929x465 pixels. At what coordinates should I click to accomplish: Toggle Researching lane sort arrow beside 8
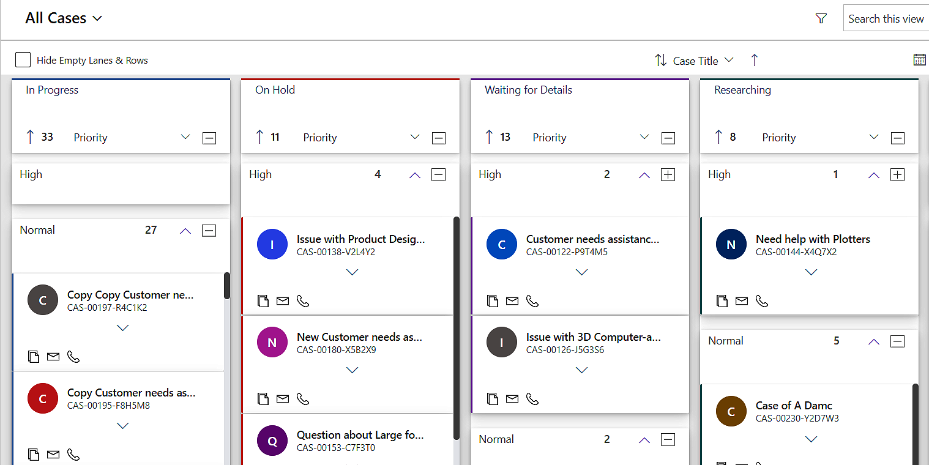(718, 137)
